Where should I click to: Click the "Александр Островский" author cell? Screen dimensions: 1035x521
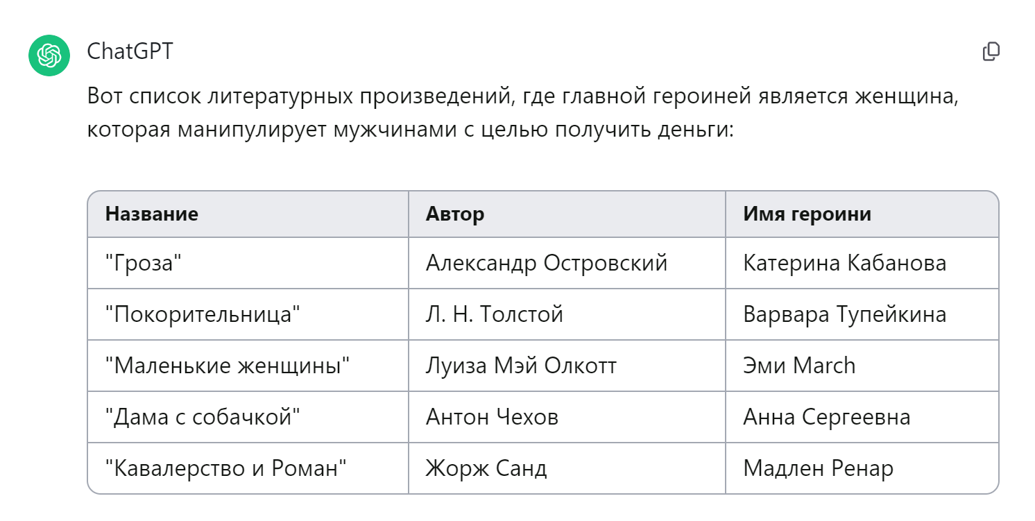click(547, 263)
